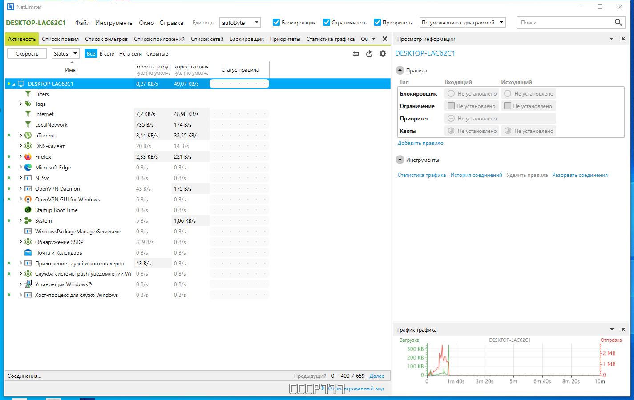The width and height of the screenshot is (634, 400).
Task: Open the autoByte units dropdown
Action: tap(240, 23)
